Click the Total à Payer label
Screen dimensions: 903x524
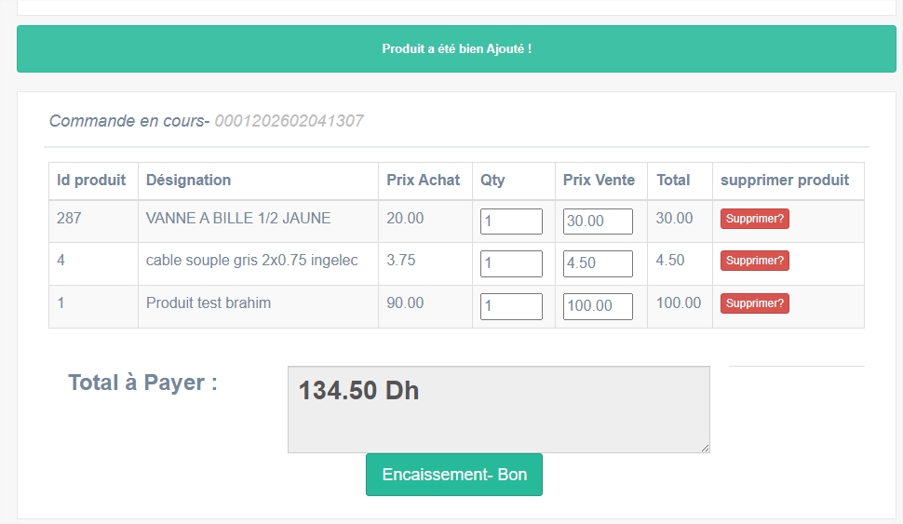pyautogui.click(x=142, y=383)
